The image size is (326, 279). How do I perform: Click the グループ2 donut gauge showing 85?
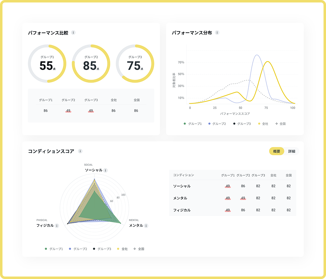coord(91,64)
